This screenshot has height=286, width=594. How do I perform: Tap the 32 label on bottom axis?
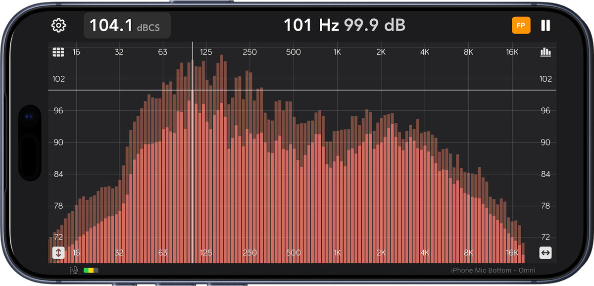119,253
